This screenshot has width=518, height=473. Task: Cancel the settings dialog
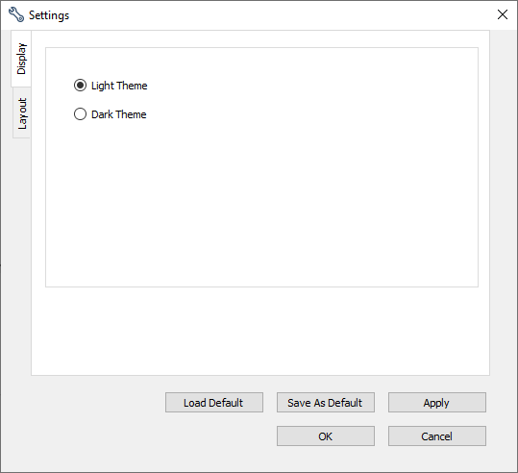(436, 436)
